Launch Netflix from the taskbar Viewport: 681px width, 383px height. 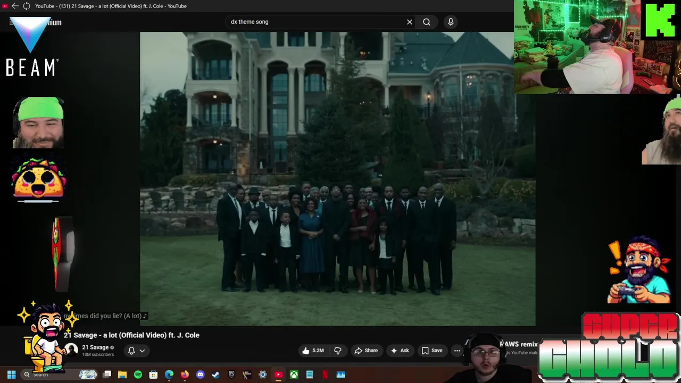pos(325,374)
